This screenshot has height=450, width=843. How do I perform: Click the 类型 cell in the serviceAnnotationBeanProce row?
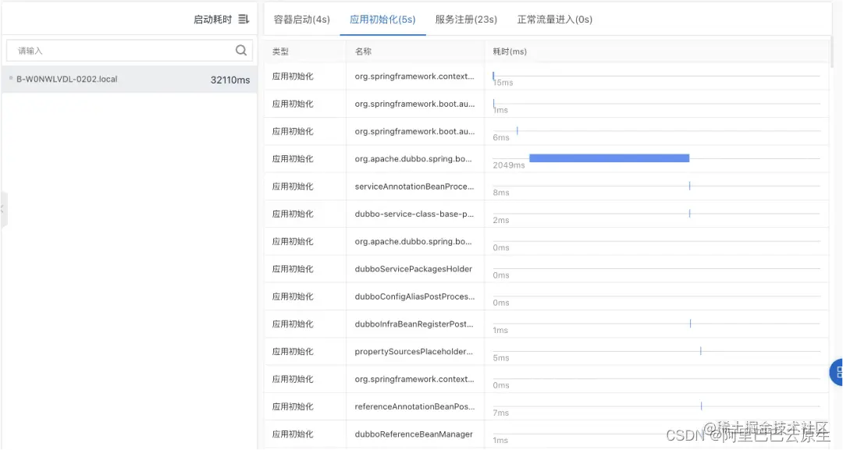point(293,186)
